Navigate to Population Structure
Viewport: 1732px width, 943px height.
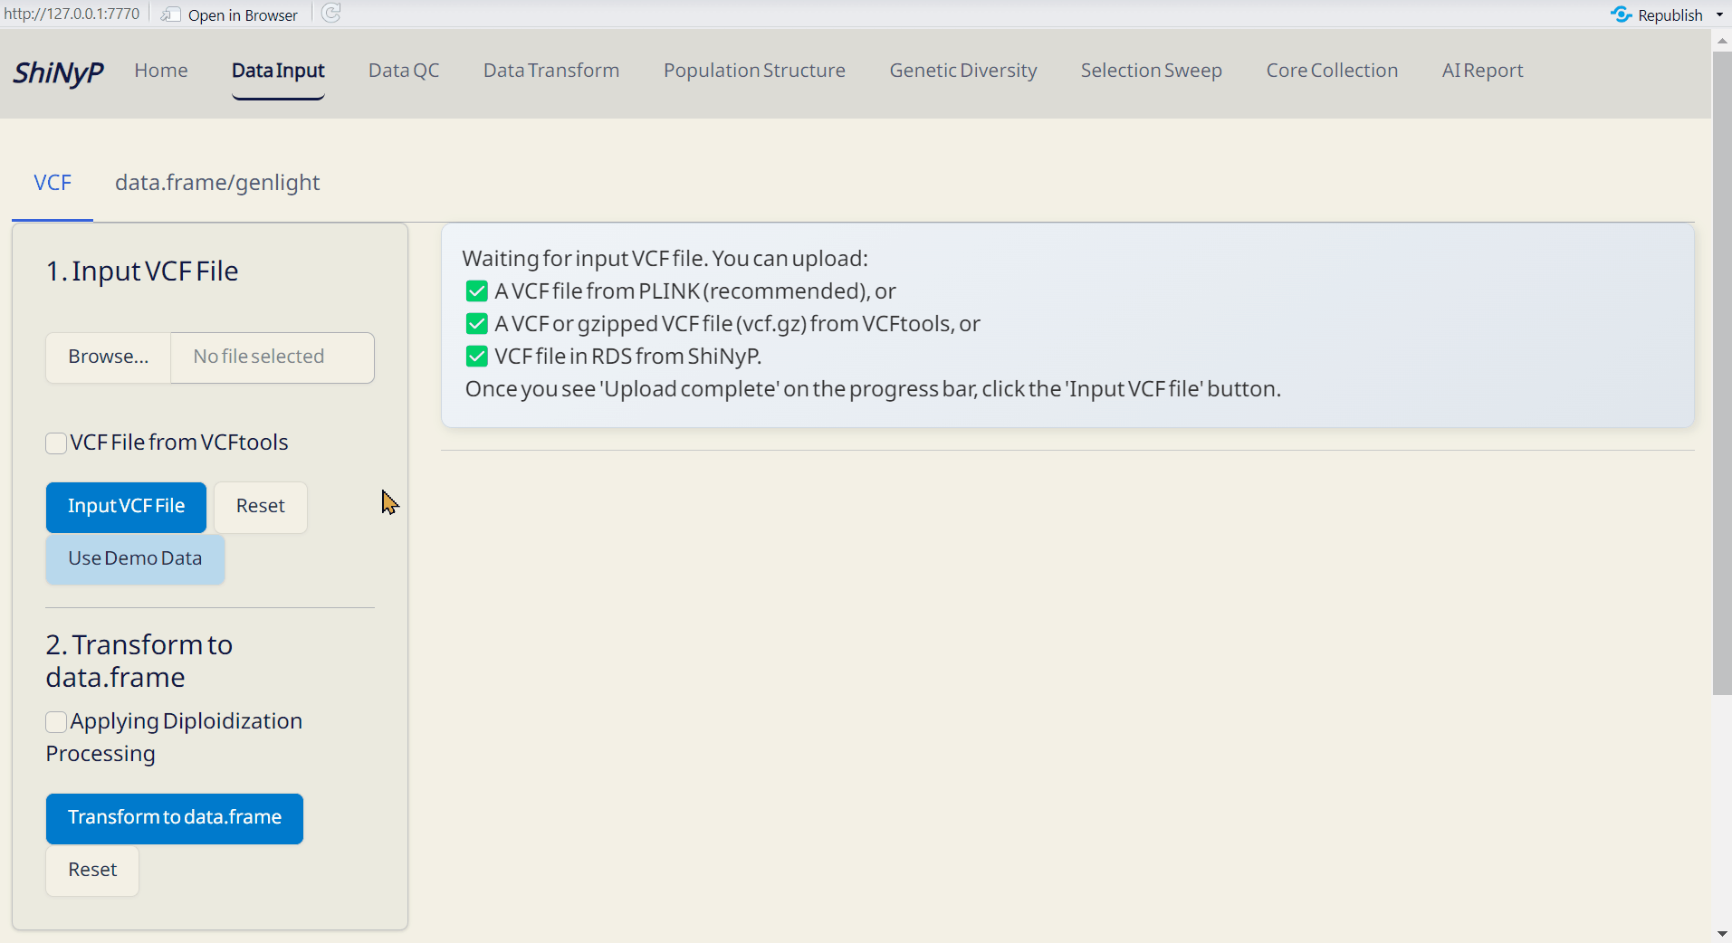(x=754, y=71)
